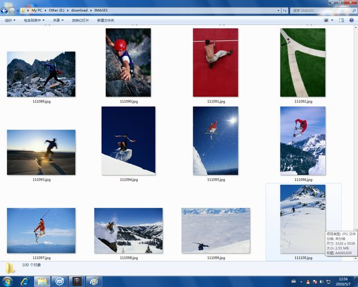Select the Other (E:) breadcrumb segment
Viewport: 358px width, 287px height.
point(57,10)
